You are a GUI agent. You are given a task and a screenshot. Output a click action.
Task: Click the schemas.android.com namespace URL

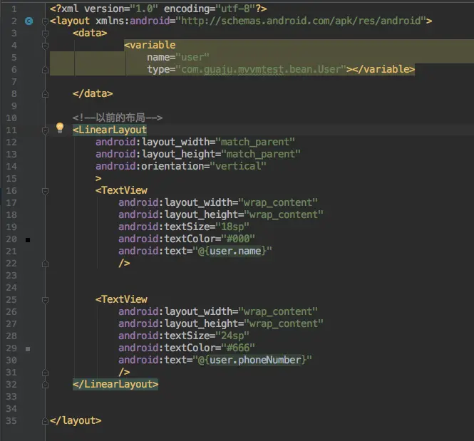[x=301, y=21]
